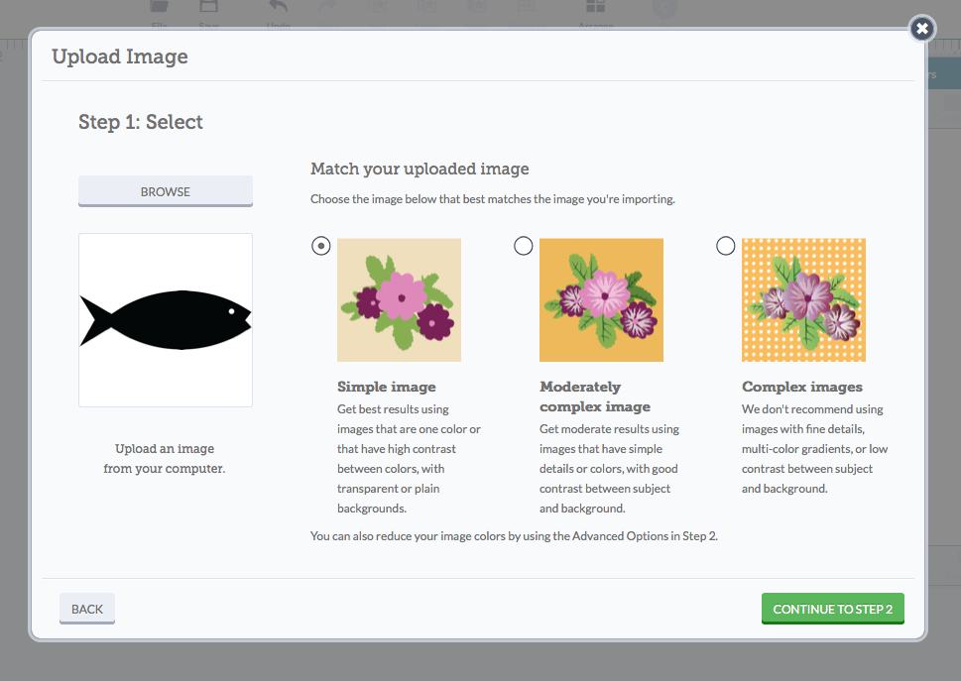Viewport: 961px width, 681px height.
Task: Click the 'Upload Image' dialog title
Action: coord(120,57)
